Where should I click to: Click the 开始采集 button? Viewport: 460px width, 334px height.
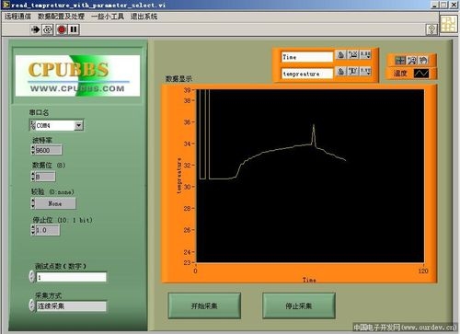[x=204, y=305]
